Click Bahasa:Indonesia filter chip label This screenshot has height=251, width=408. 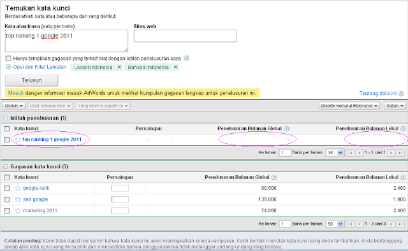[148, 68]
